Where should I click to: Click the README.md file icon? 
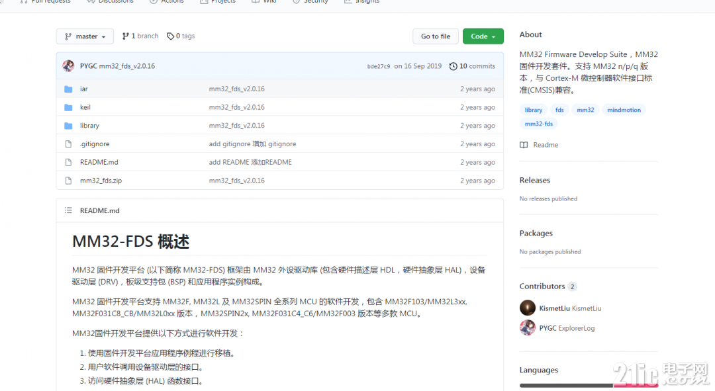[68, 162]
